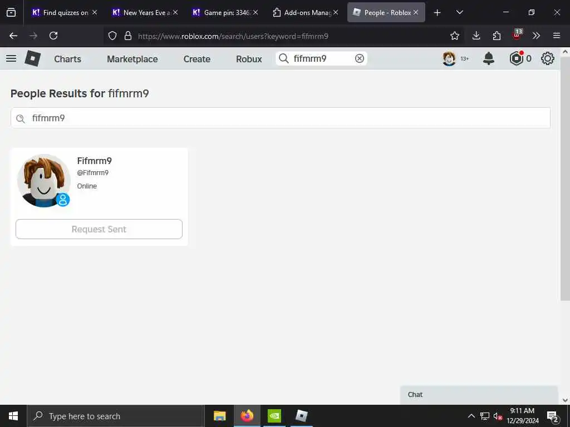Click the scrollbar down arrow

pos(565,400)
